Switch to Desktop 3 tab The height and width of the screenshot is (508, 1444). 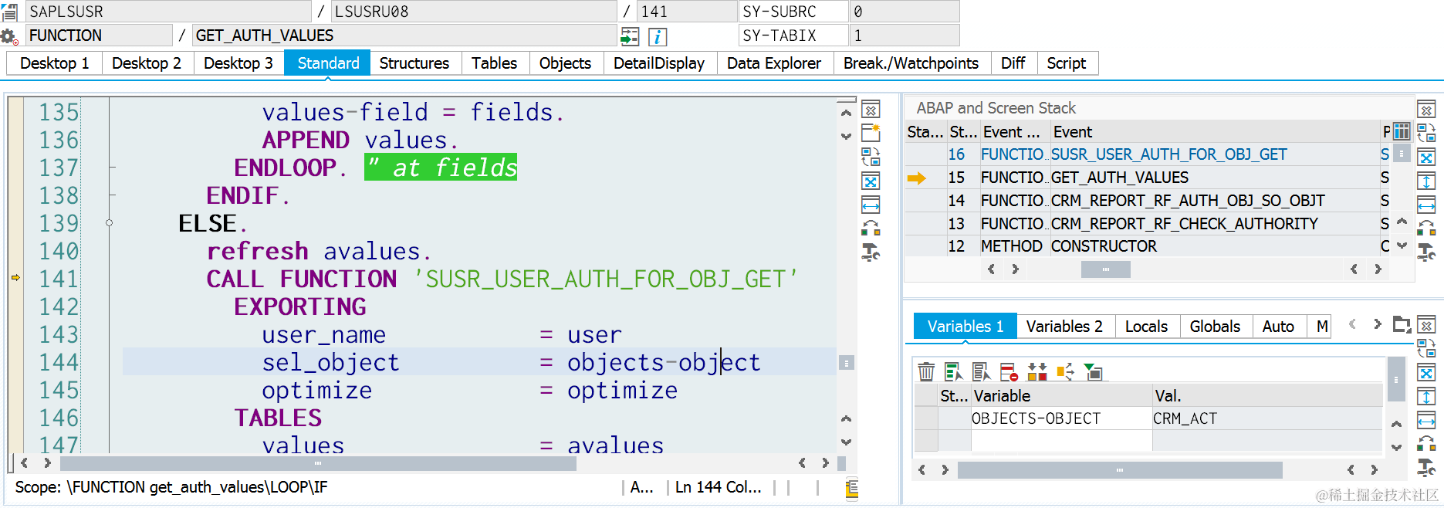pyautogui.click(x=238, y=63)
